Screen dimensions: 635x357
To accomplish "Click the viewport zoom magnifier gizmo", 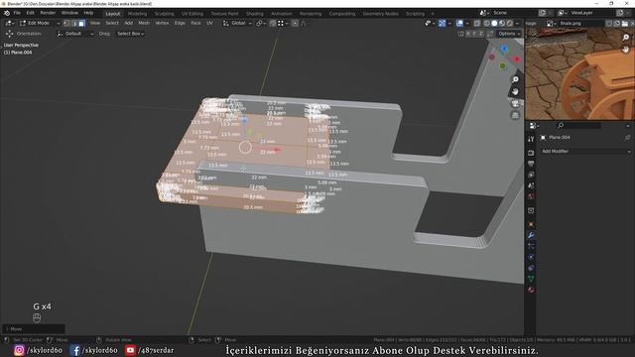I will pyautogui.click(x=515, y=79).
